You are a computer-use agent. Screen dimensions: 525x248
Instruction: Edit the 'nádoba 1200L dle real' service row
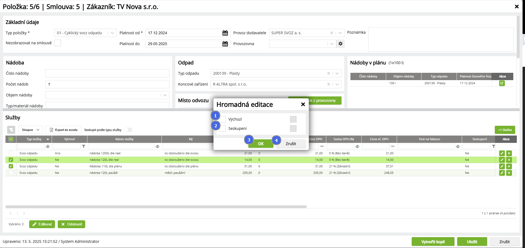[x=502, y=153]
